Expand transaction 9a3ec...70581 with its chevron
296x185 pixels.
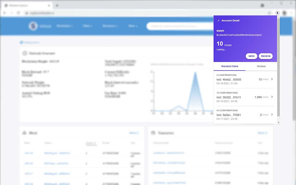[x=272, y=114]
